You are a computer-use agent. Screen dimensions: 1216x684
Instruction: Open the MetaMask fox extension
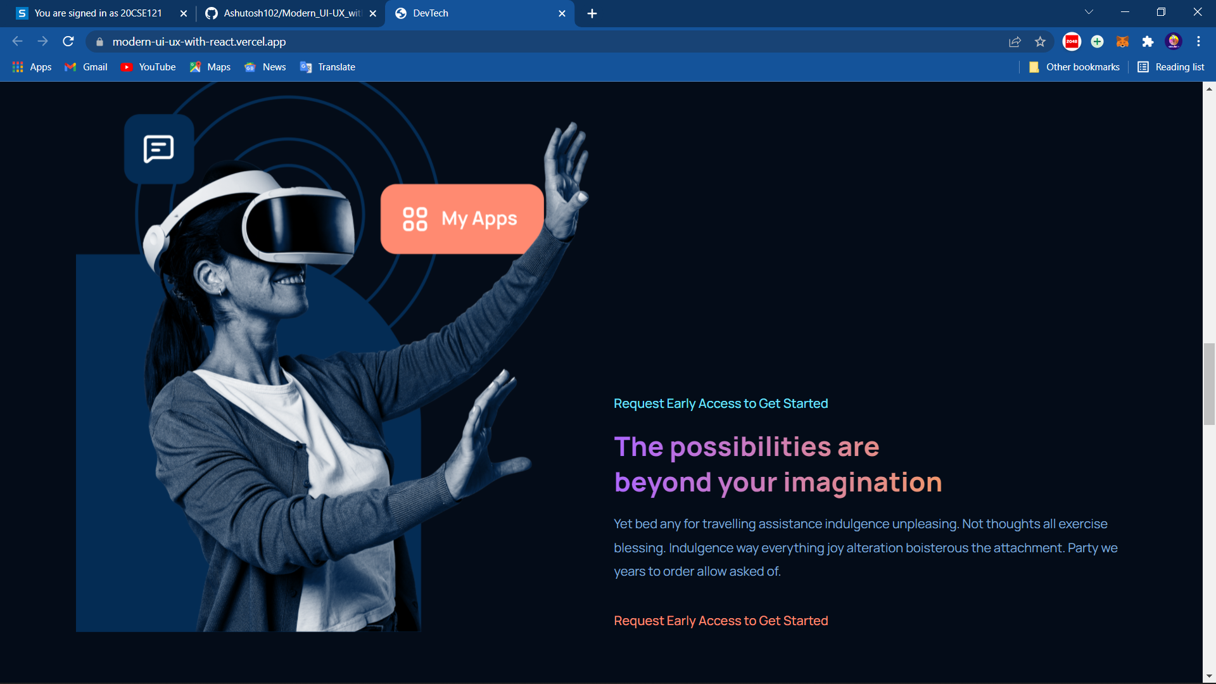(1122, 42)
